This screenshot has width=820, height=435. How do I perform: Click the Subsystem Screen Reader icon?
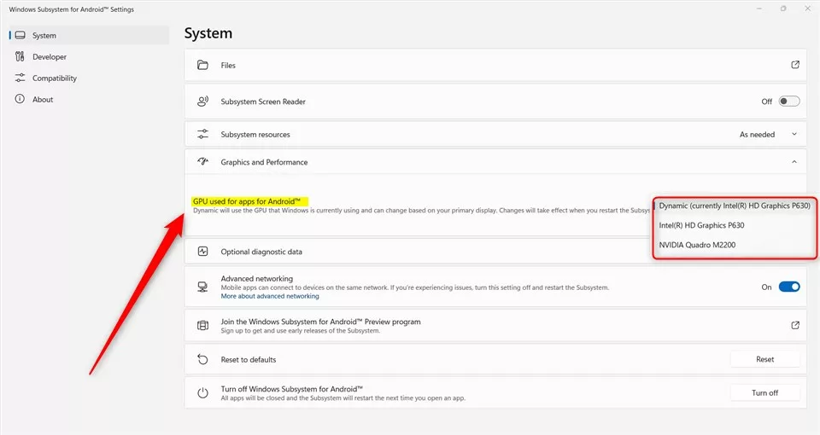click(x=203, y=101)
